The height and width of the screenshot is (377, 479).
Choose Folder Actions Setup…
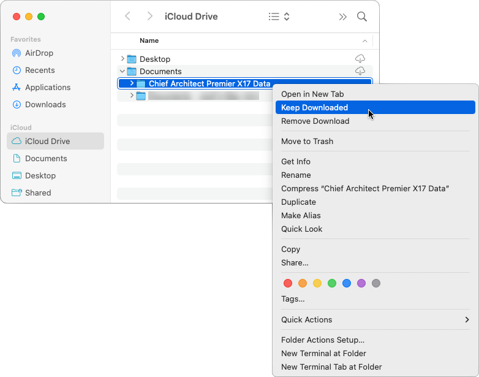[375, 340]
